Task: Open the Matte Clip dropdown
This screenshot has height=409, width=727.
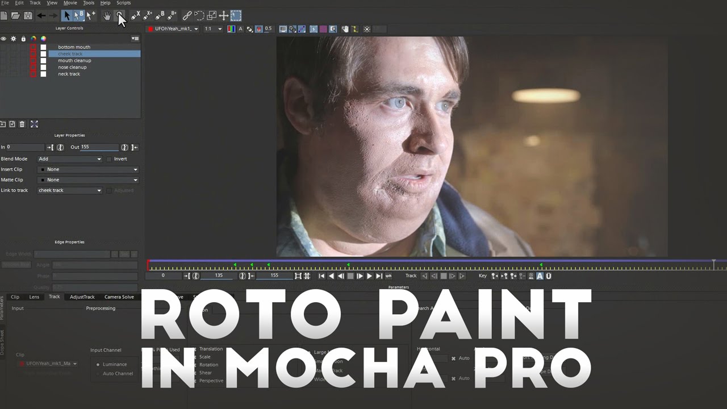Action: tap(88, 180)
